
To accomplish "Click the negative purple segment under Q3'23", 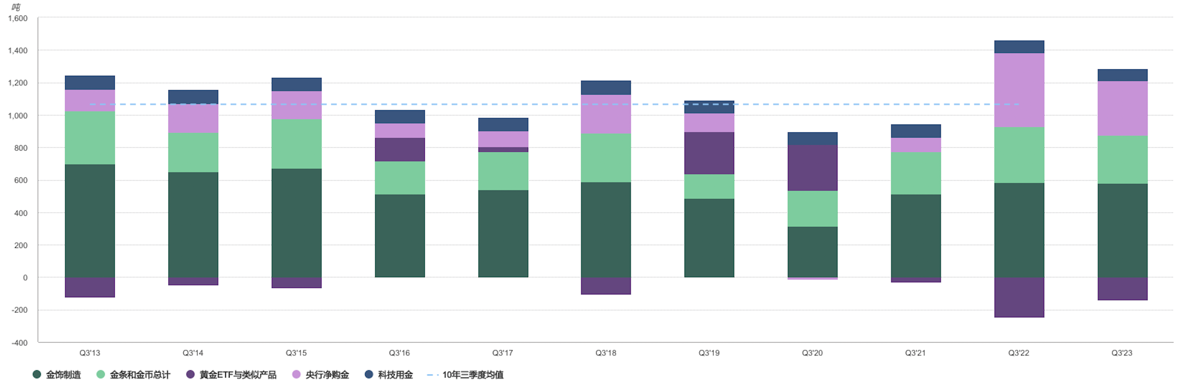I will [x=1122, y=289].
